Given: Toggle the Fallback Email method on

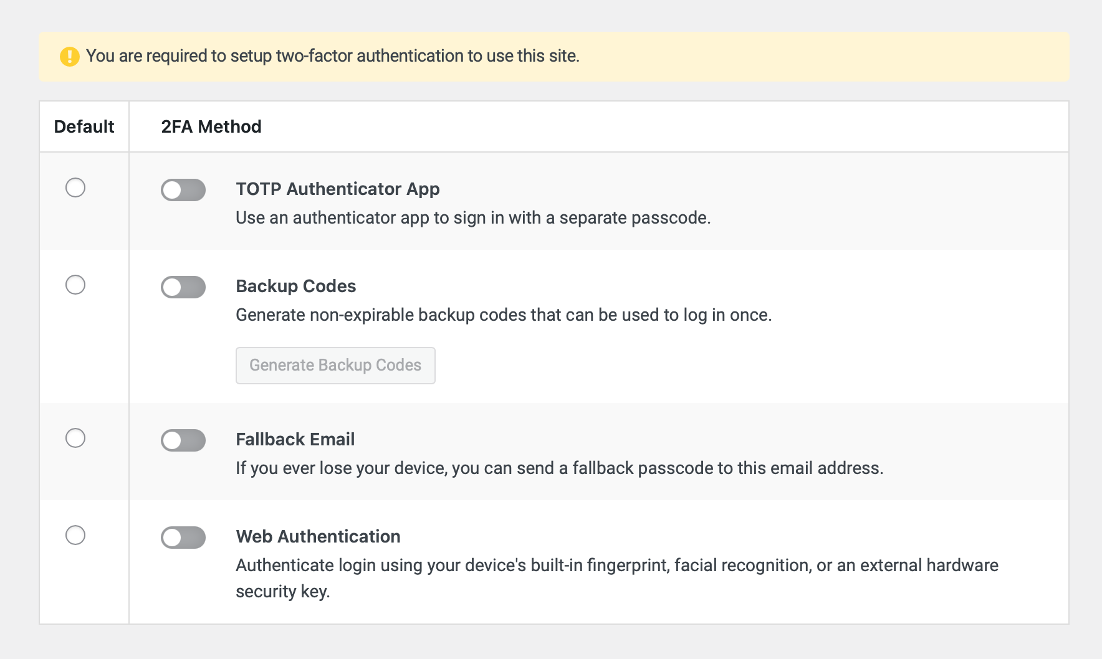Looking at the screenshot, I should coord(183,440).
